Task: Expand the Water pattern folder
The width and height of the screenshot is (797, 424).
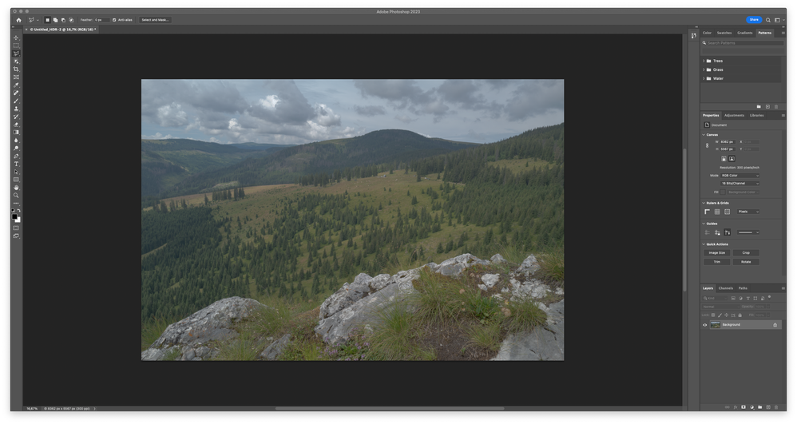Action: click(704, 78)
